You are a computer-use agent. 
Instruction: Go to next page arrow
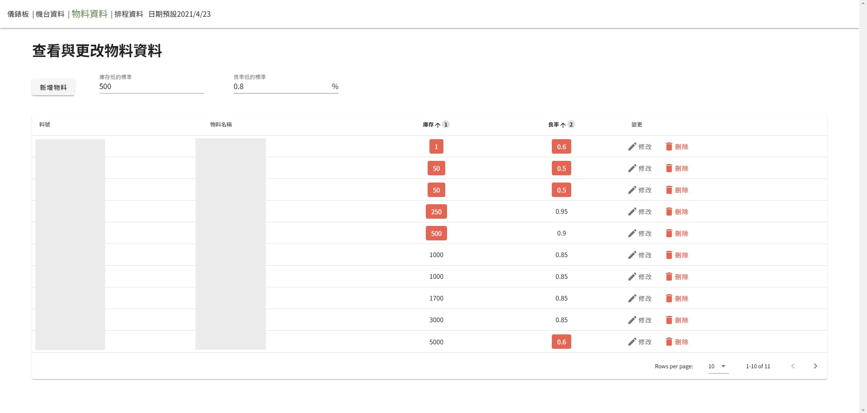click(815, 366)
